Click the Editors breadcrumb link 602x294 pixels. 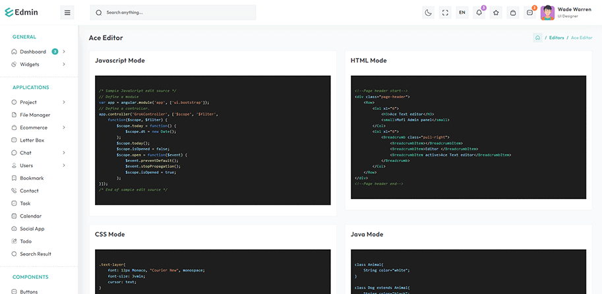pyautogui.click(x=557, y=38)
